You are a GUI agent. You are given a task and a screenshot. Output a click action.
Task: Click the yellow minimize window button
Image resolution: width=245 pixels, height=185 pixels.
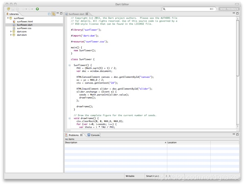11,4
